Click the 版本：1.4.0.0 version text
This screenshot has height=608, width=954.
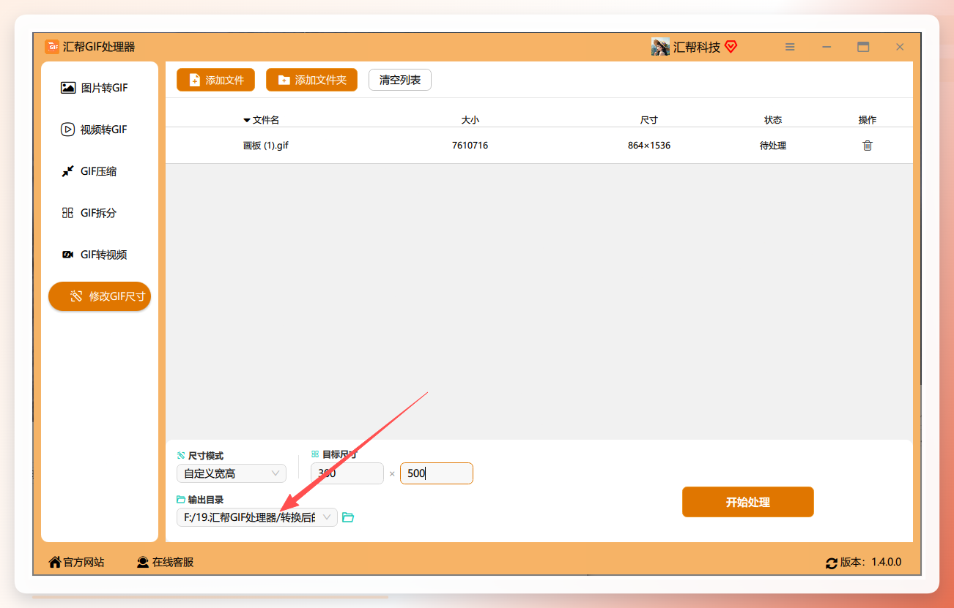[870, 563]
